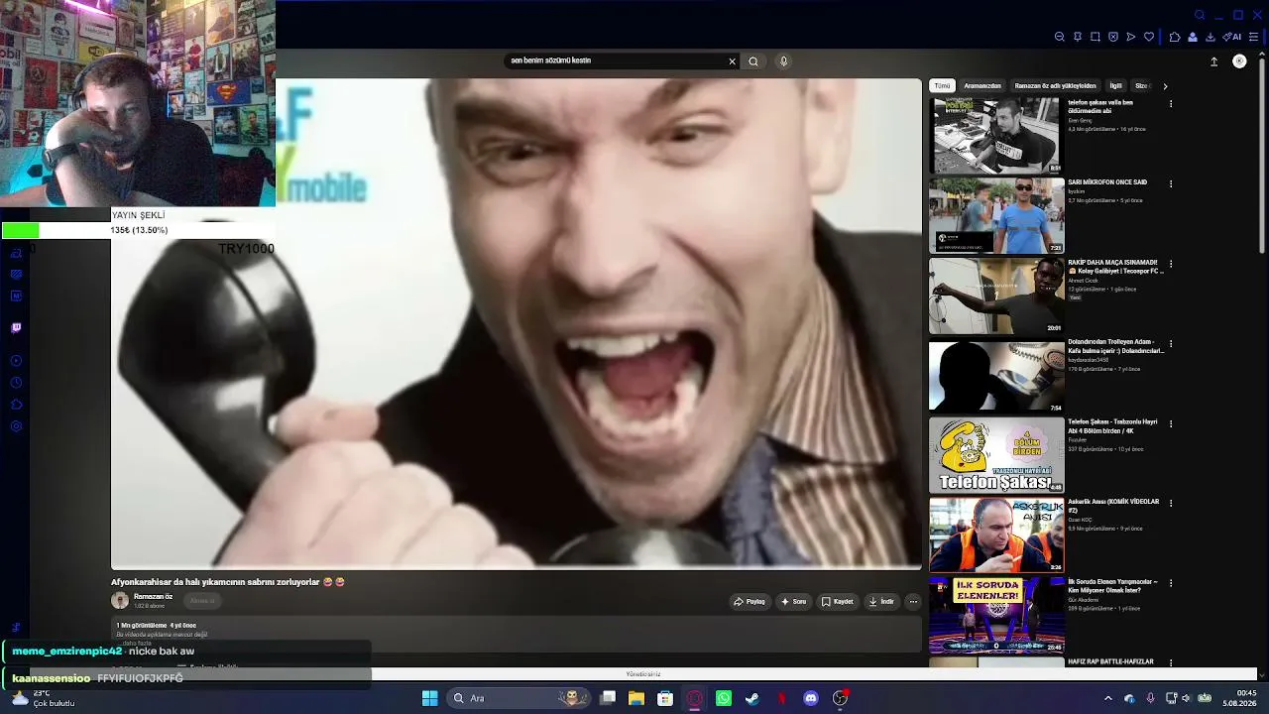Open WhatsApp from the taskbar
1269x714 pixels.
[x=724, y=698]
